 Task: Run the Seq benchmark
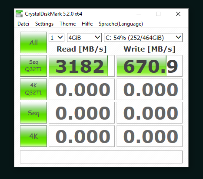(33, 113)
